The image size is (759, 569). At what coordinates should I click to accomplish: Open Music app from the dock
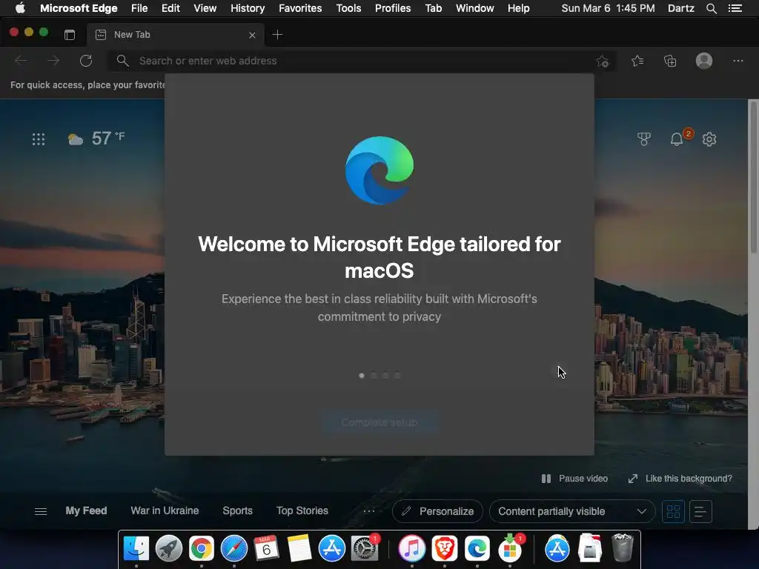point(412,549)
